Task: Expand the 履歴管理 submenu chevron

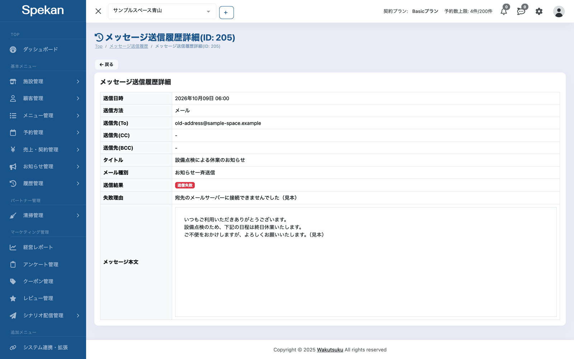Action: pos(78,183)
